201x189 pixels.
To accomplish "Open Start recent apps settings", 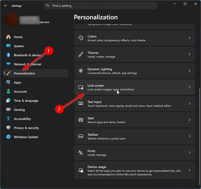I will click(x=135, y=120).
